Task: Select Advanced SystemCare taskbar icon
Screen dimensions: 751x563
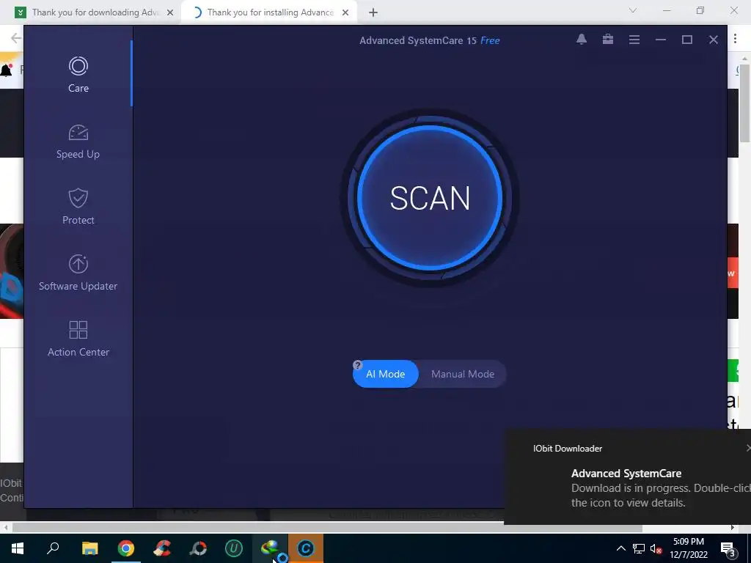Action: (x=306, y=548)
